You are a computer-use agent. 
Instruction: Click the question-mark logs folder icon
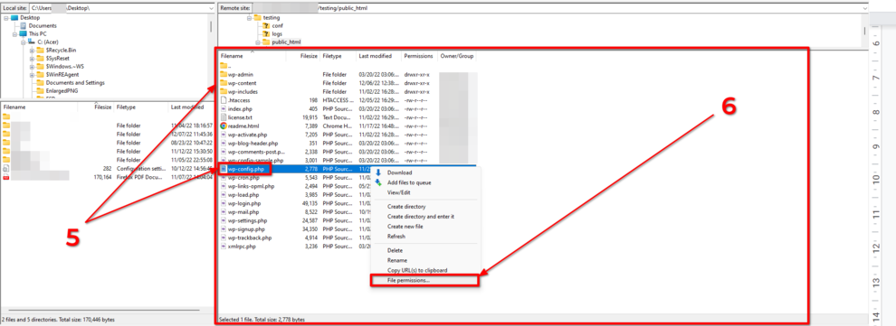266,33
